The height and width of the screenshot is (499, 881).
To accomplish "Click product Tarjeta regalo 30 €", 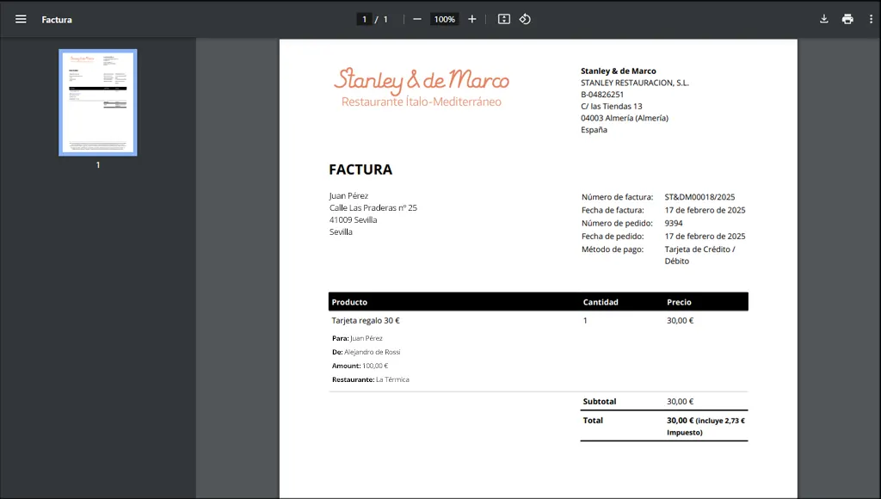I will [x=366, y=321].
